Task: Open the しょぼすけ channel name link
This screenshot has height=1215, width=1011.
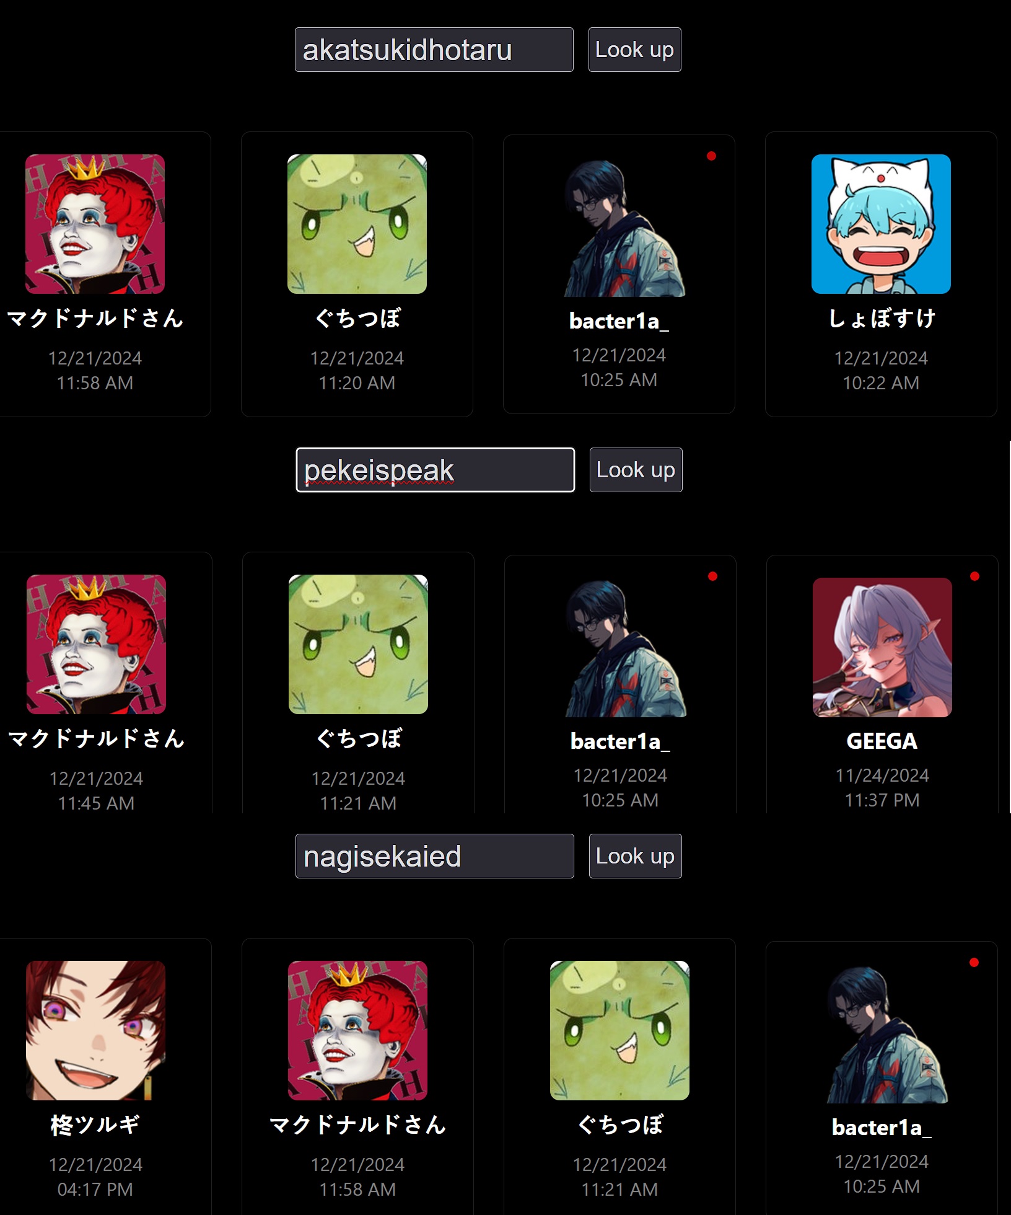Action: [881, 318]
